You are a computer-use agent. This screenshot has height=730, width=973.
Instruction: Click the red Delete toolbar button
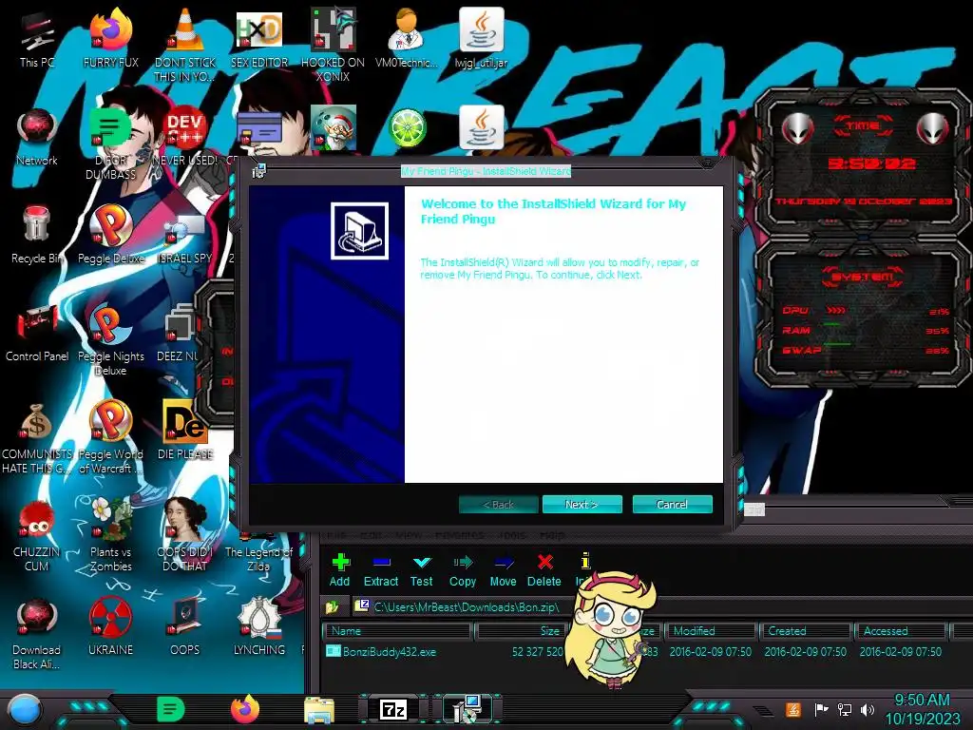point(544,570)
